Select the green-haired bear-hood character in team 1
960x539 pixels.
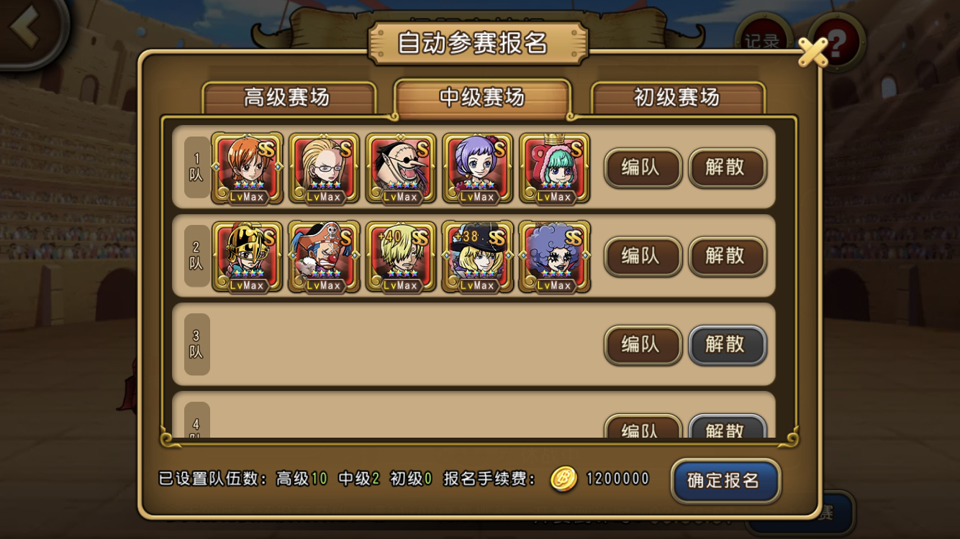click(555, 167)
